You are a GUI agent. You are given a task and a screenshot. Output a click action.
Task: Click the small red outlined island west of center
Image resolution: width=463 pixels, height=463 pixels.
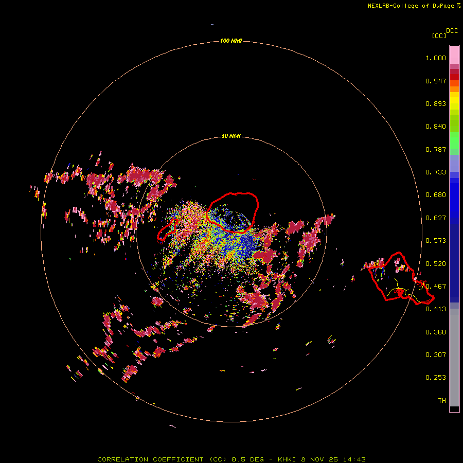167,231
